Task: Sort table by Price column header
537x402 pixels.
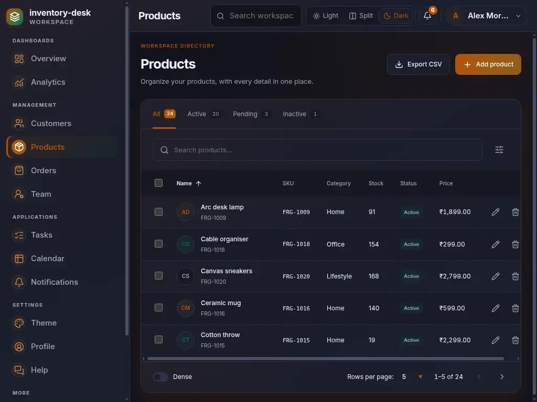Action: coord(446,183)
